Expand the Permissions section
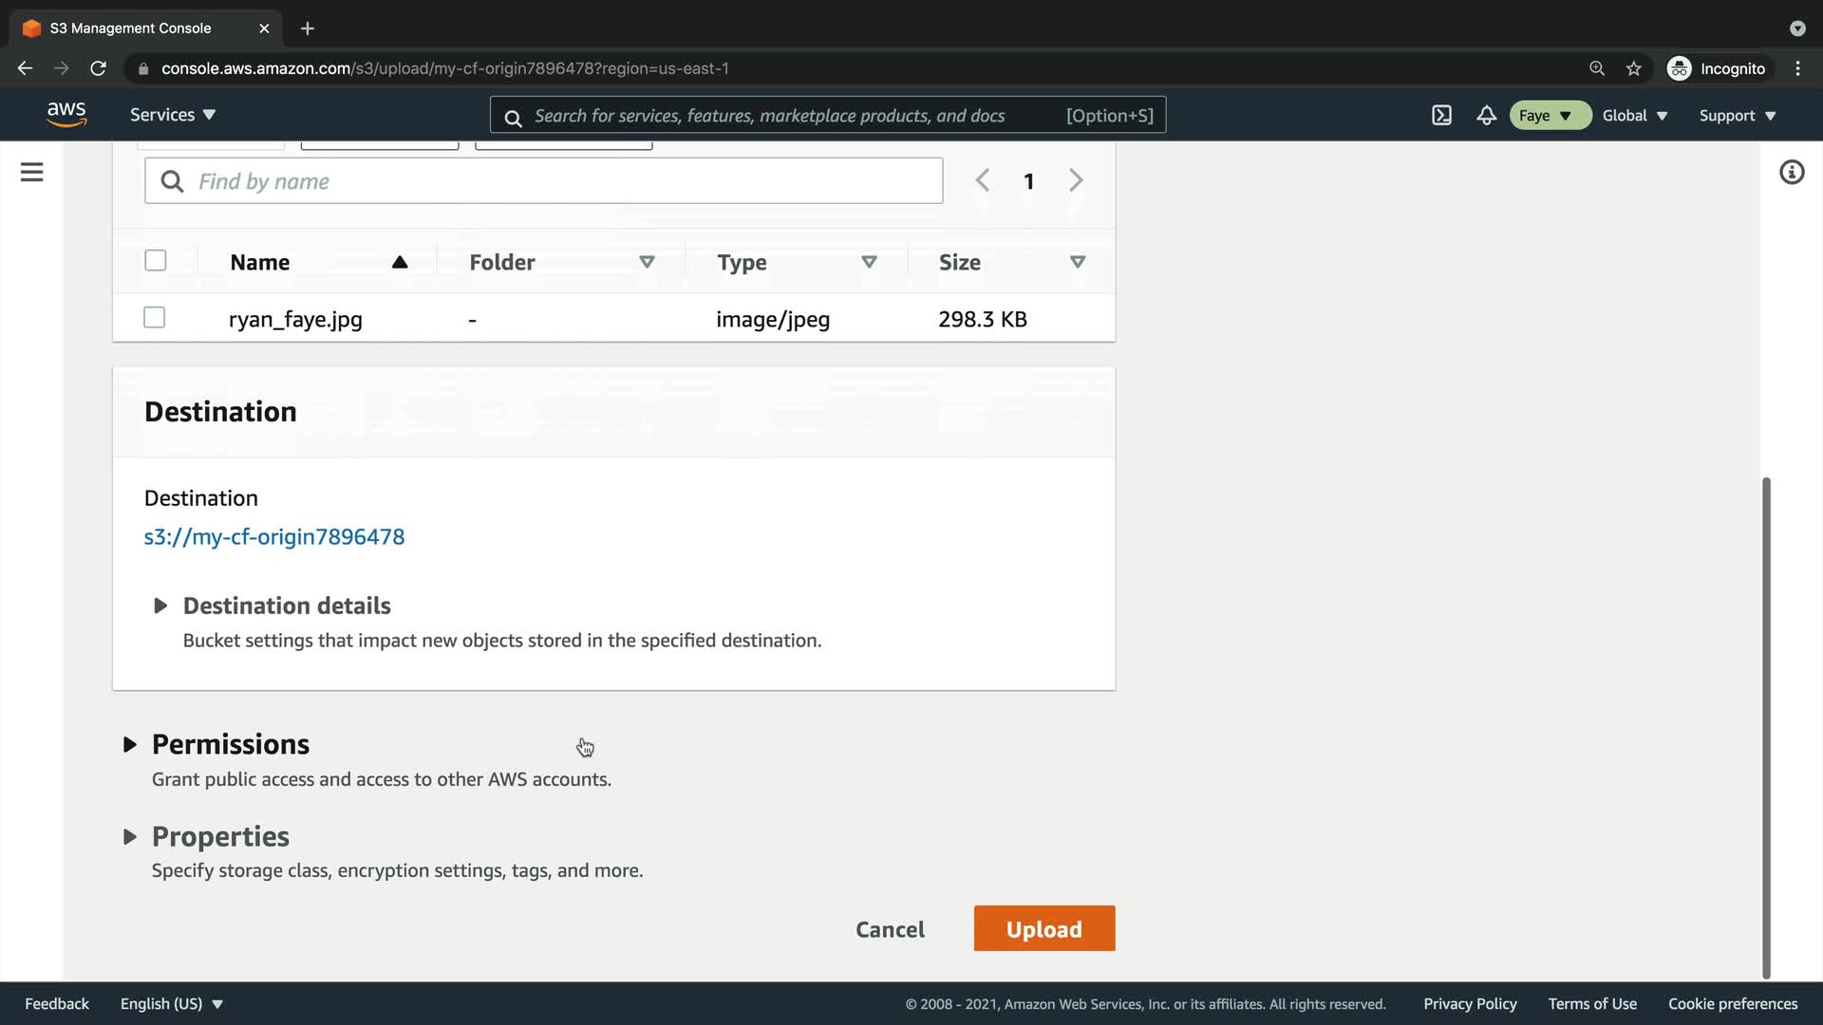1823x1025 pixels. [x=130, y=745]
